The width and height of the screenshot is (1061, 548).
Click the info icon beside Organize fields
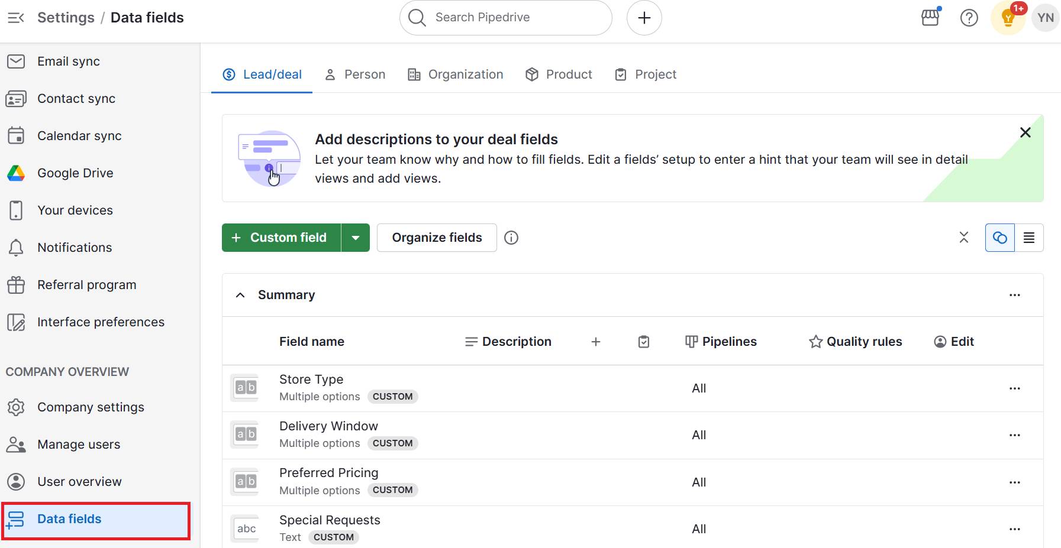[511, 237]
